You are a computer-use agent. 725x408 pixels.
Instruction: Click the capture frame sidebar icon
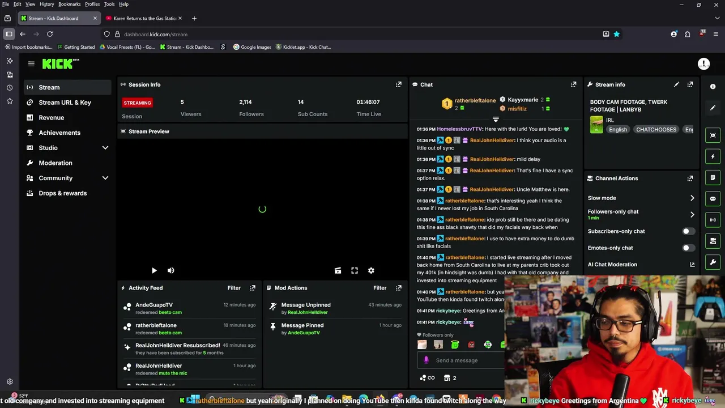pyautogui.click(x=713, y=135)
